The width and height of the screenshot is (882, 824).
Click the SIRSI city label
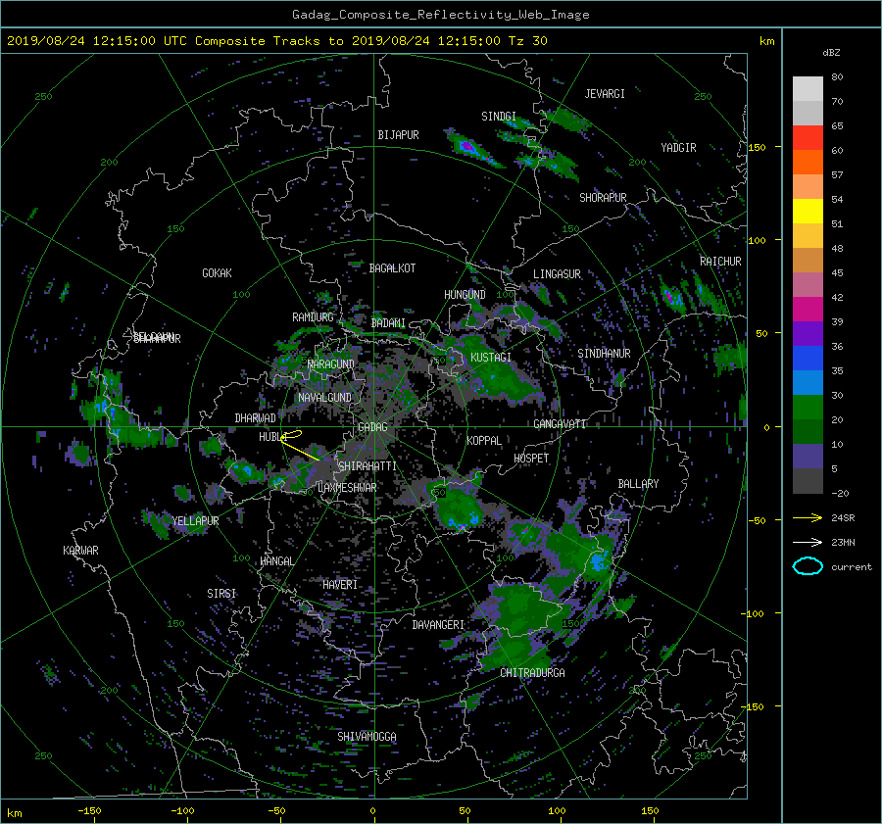pos(221,594)
